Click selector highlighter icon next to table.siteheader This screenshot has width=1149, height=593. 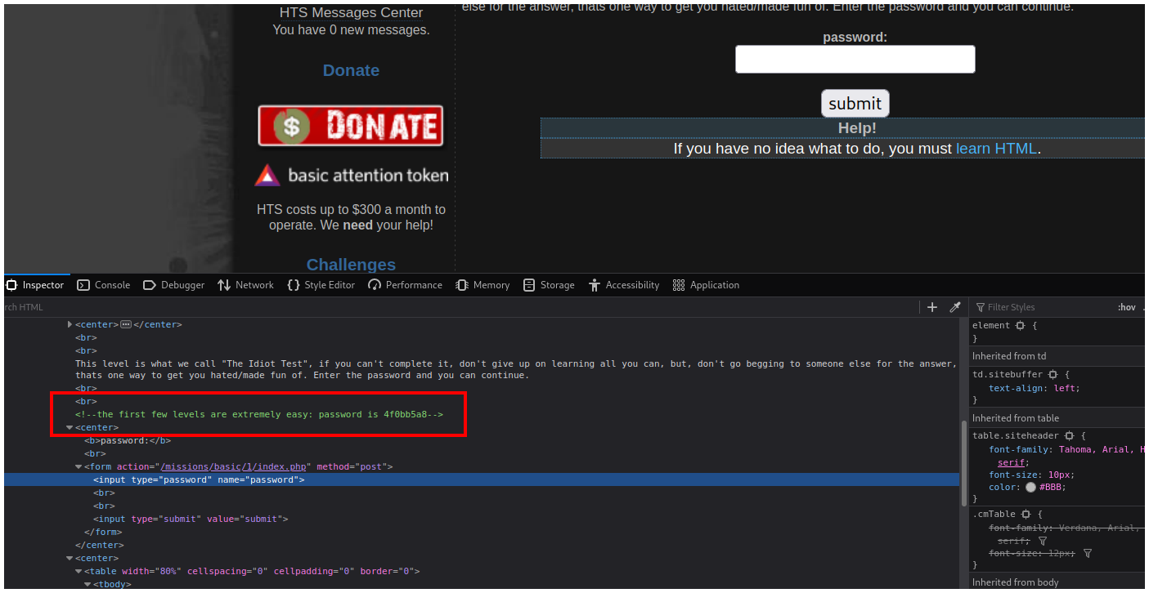pos(1069,436)
